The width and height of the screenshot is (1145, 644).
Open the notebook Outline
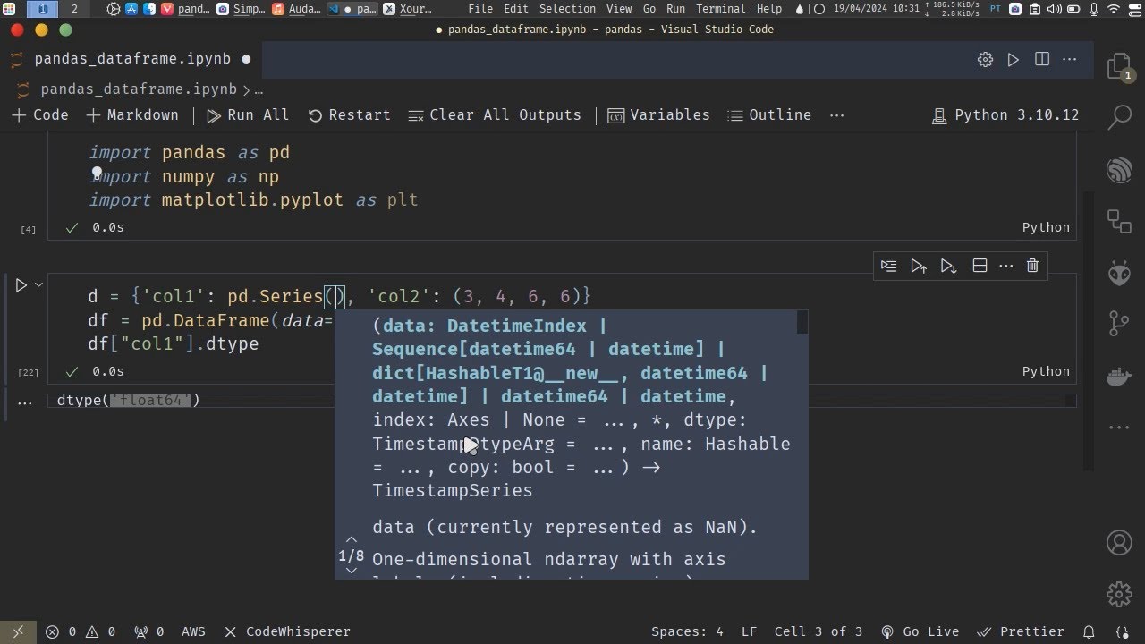[769, 115]
